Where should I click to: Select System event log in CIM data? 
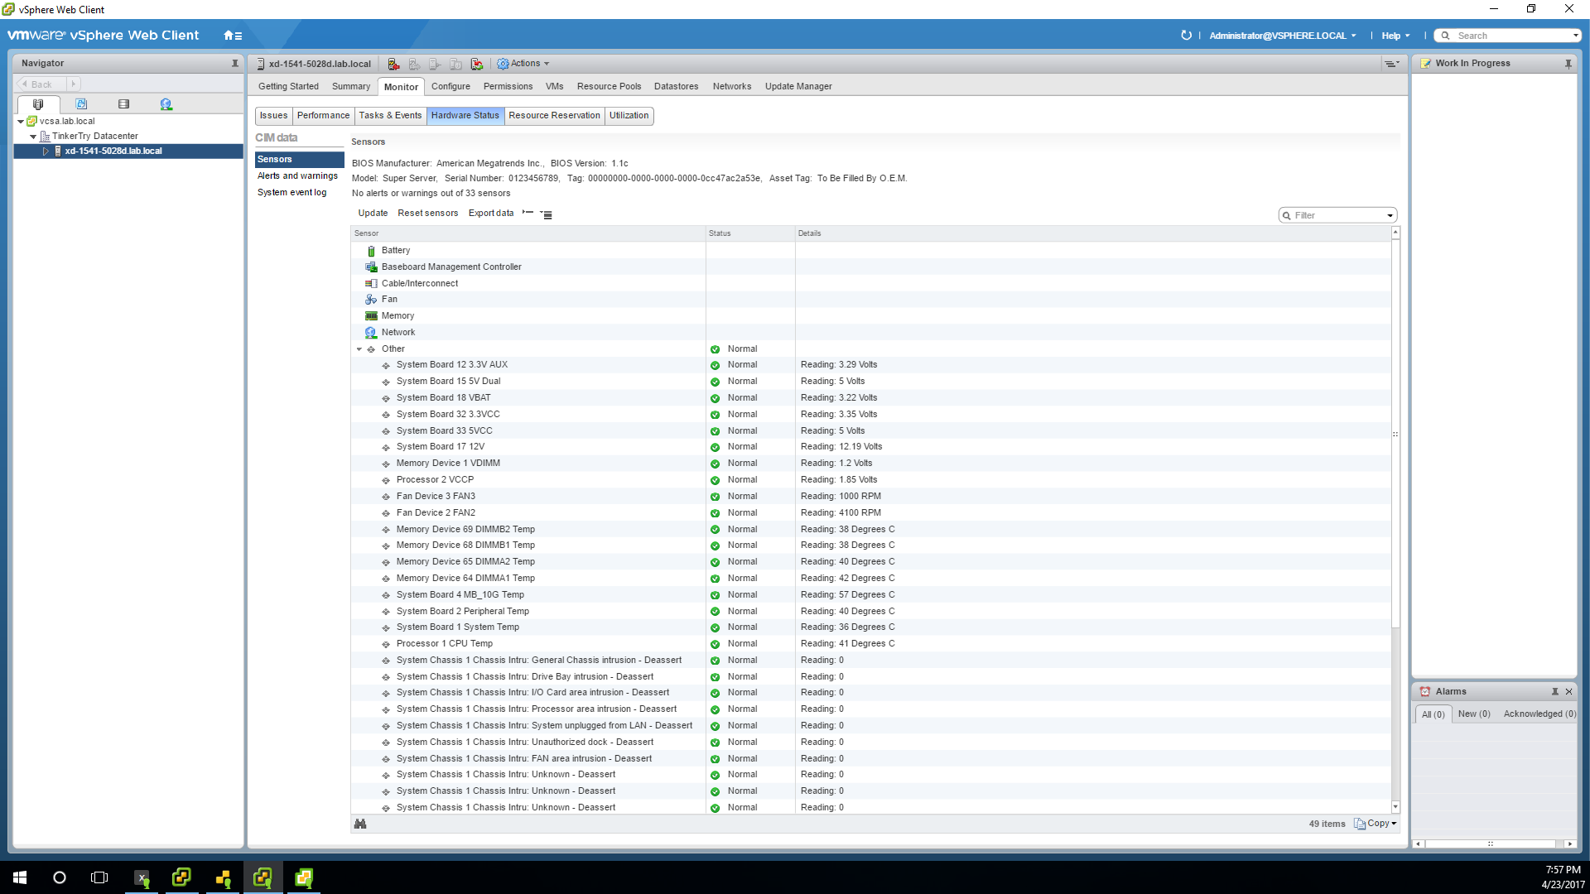pyautogui.click(x=291, y=192)
